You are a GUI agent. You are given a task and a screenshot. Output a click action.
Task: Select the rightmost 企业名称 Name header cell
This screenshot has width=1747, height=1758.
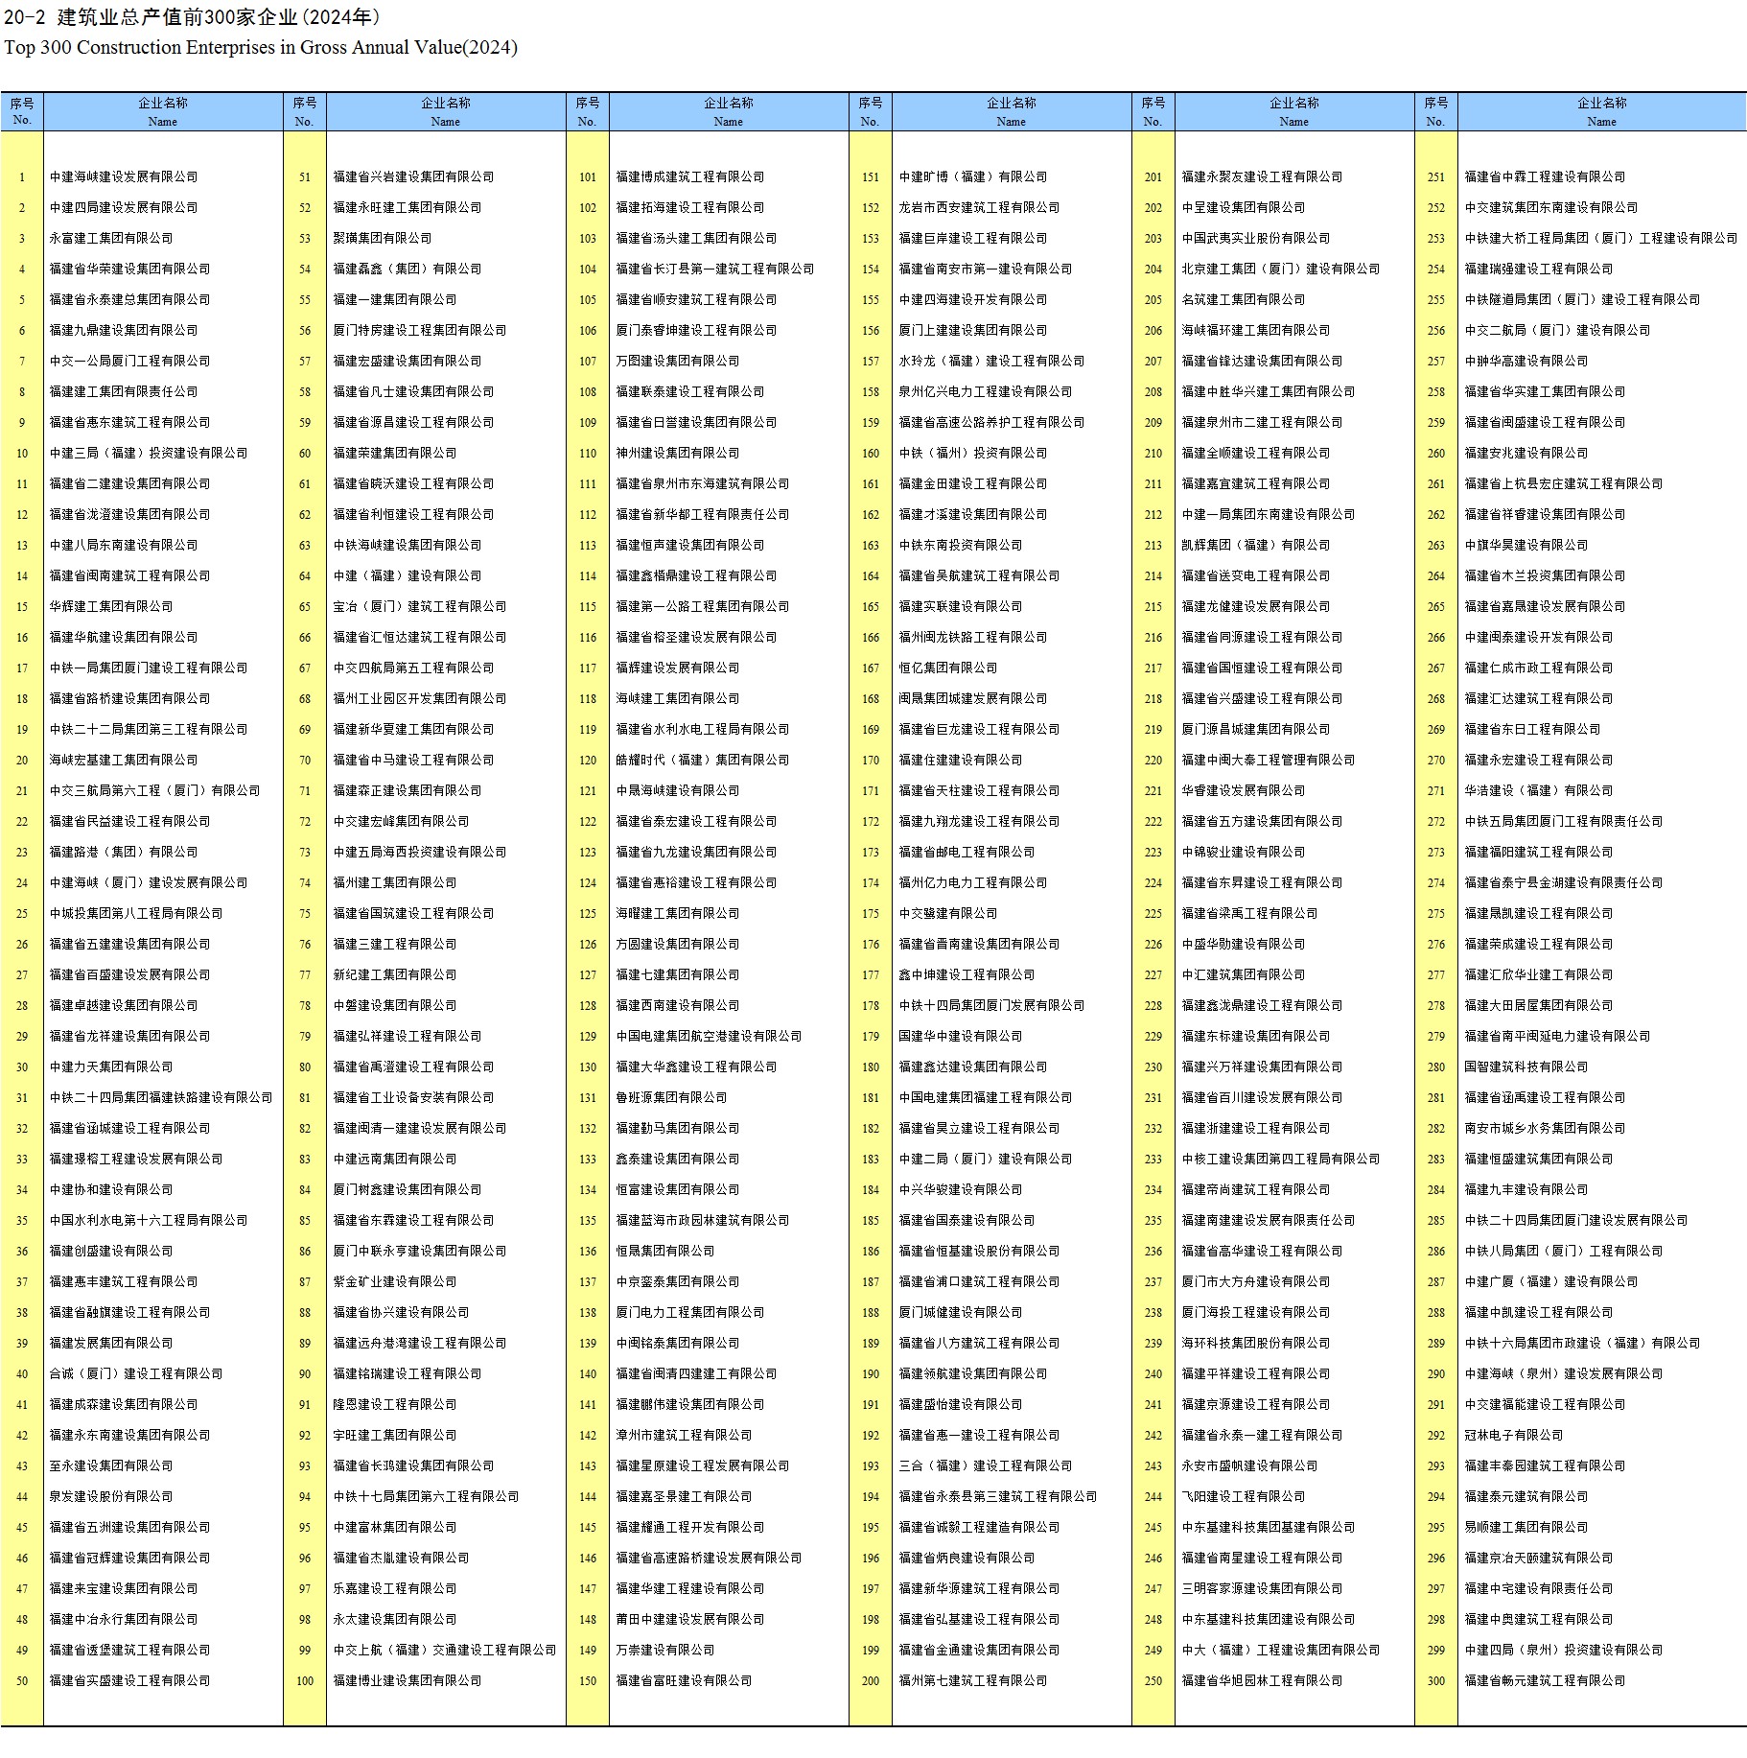tap(1601, 111)
